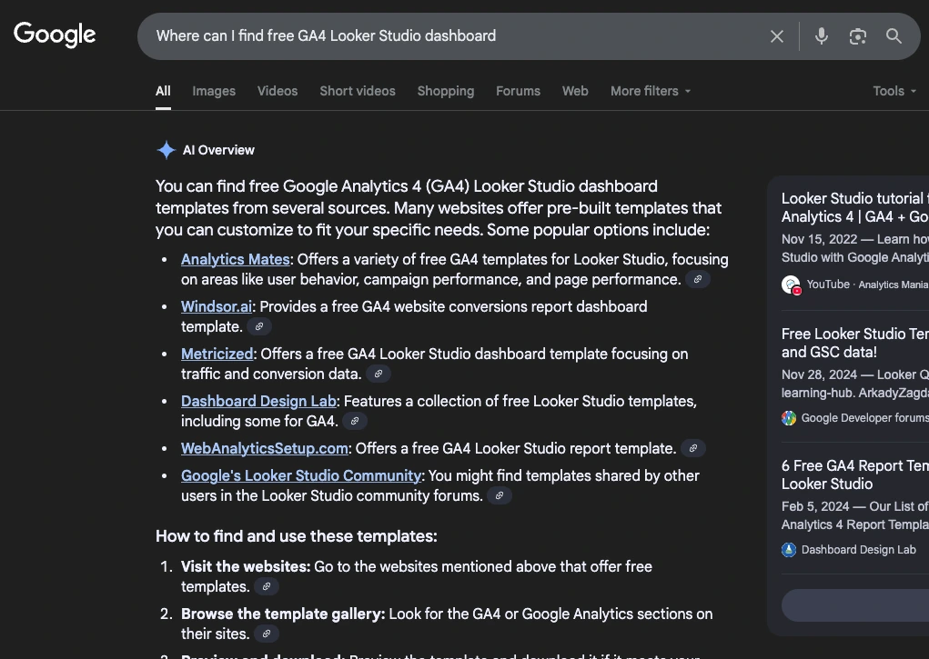This screenshot has height=659, width=929.
Task: Open the 6 Free GA4 Report Templates card
Action: point(854,507)
